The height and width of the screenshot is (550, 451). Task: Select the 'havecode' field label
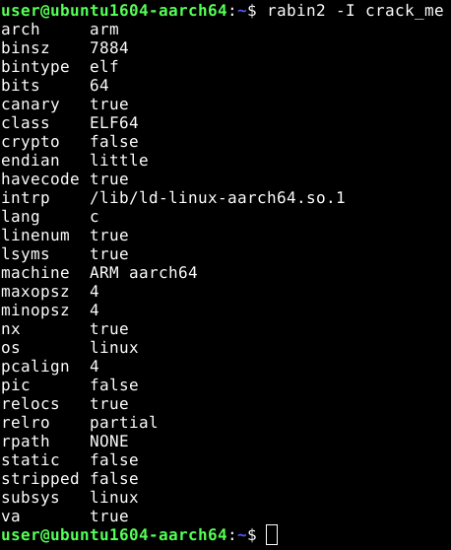pyautogui.click(x=40, y=179)
